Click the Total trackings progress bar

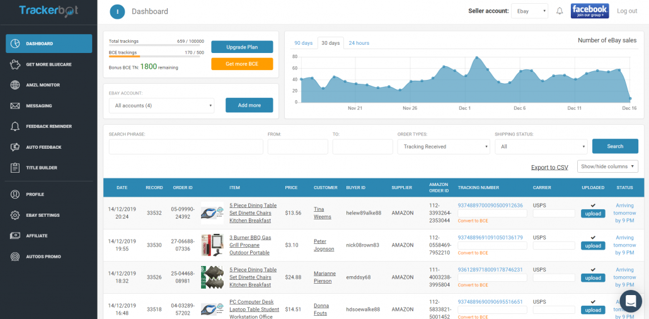(x=154, y=45)
